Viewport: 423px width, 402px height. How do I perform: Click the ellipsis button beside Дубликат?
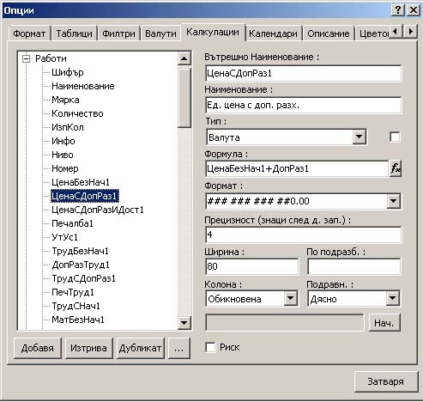pos(179,348)
